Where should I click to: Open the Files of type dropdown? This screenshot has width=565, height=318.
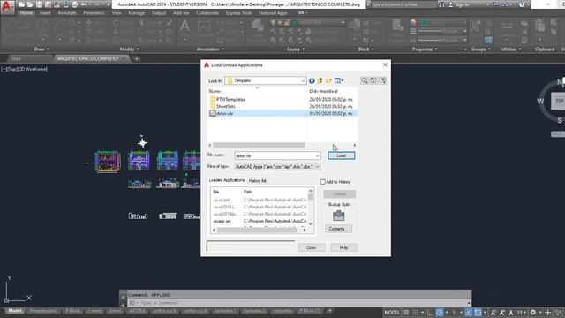pos(317,167)
